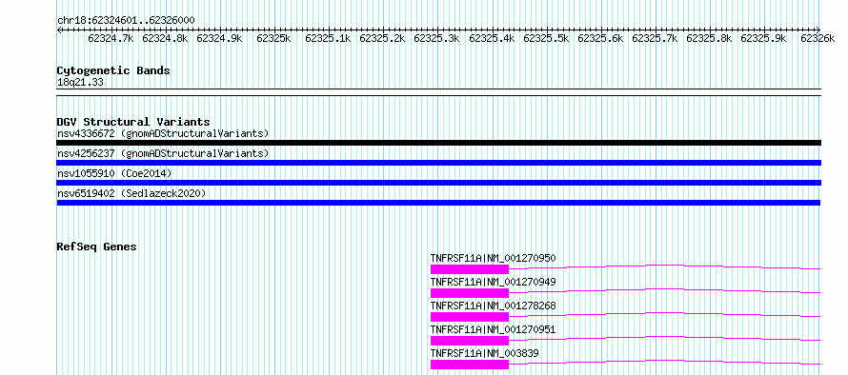Viewport: 848px width, 375px height.
Task: Click the 62325.8k ruler tick label
Action: [709, 38]
